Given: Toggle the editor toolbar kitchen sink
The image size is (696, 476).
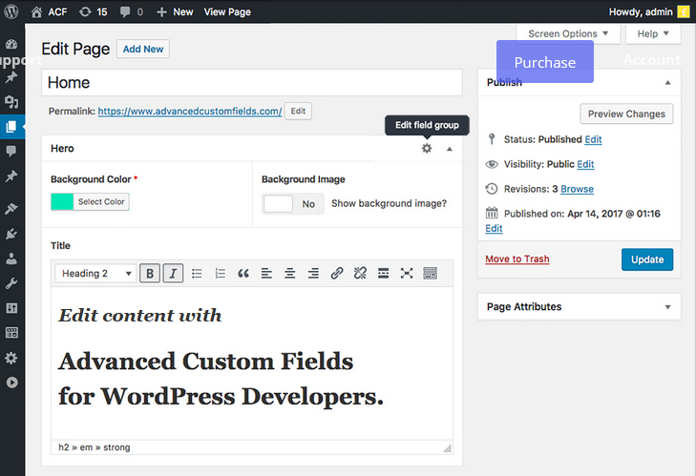Looking at the screenshot, I should [x=431, y=273].
